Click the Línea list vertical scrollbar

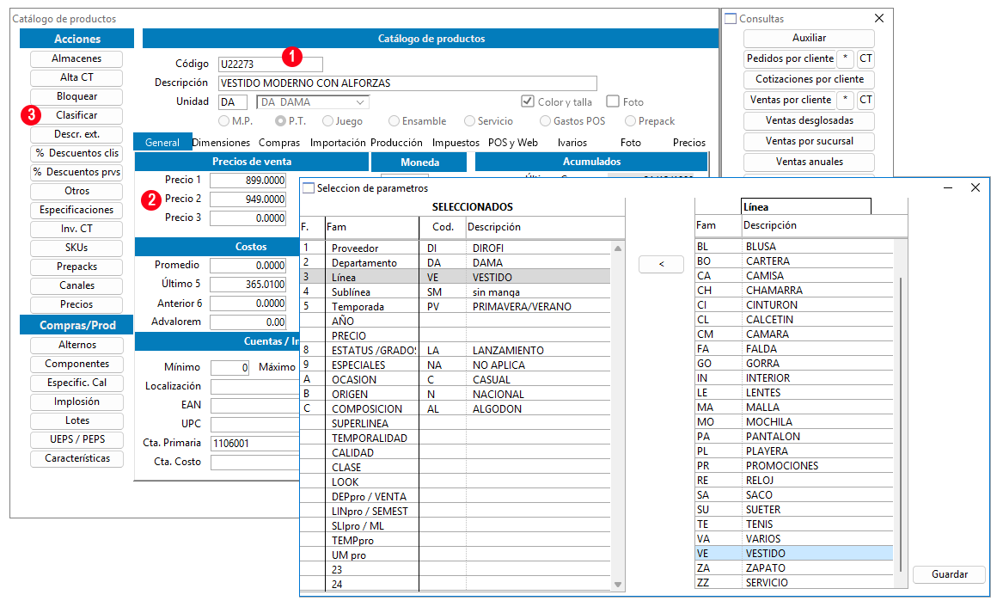(x=901, y=424)
